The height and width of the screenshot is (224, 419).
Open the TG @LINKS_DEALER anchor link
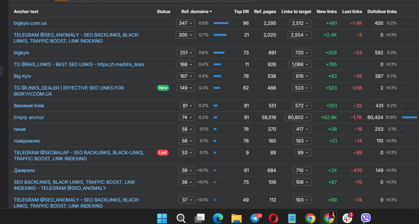[69, 91]
